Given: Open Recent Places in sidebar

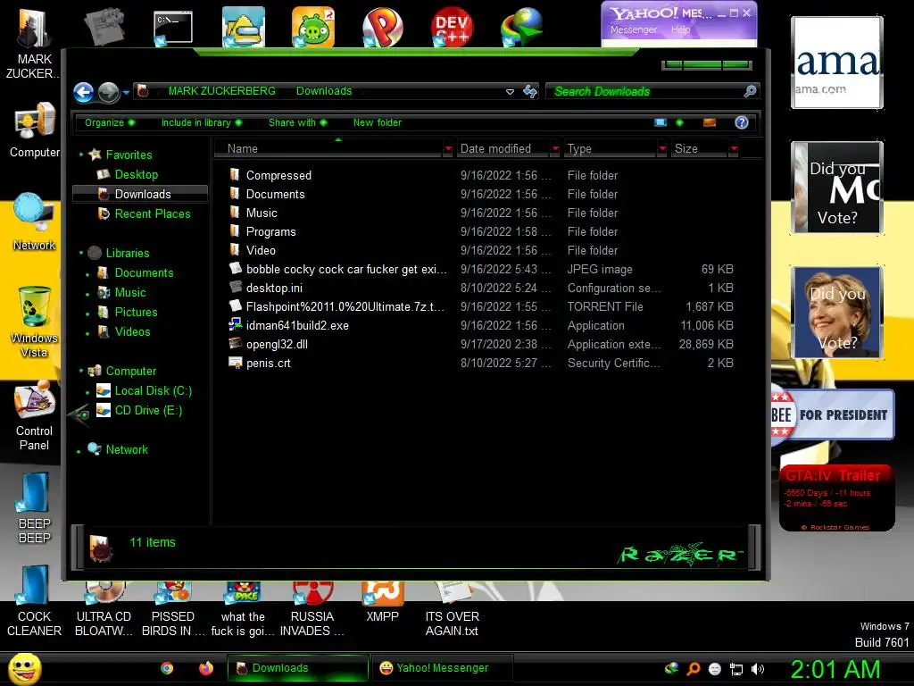Looking at the screenshot, I should click(x=152, y=214).
